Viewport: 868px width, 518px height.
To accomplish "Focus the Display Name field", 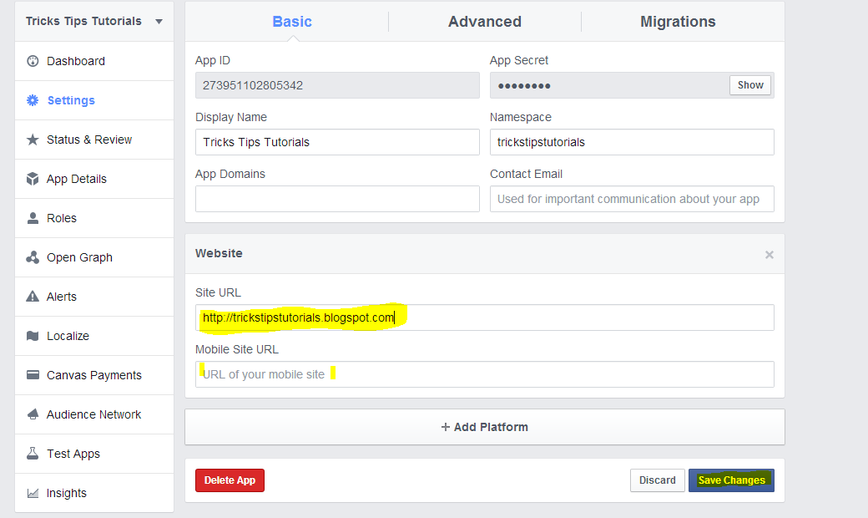I will tap(337, 142).
